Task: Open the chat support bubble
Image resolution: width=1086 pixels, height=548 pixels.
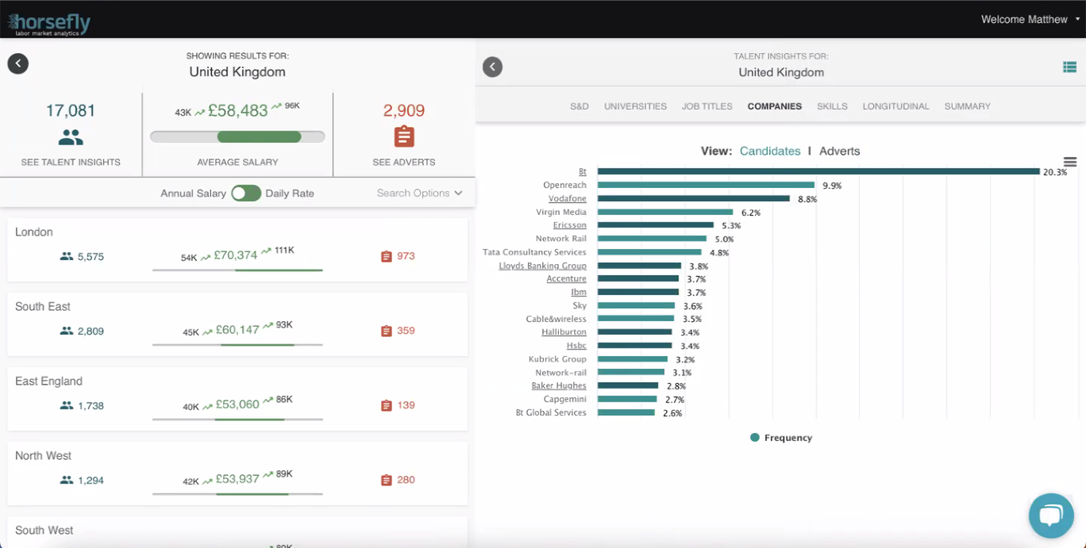Action: click(x=1051, y=515)
